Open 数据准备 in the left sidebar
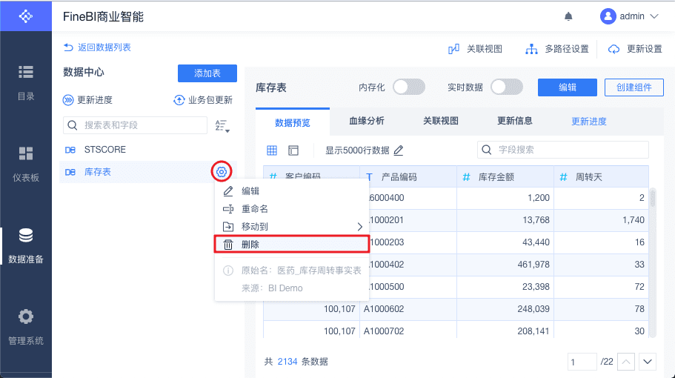 click(x=26, y=245)
